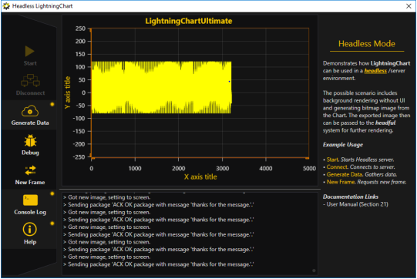The image size is (417, 279).
Task: Click the New Frame label text
Action: pyautogui.click(x=30, y=183)
